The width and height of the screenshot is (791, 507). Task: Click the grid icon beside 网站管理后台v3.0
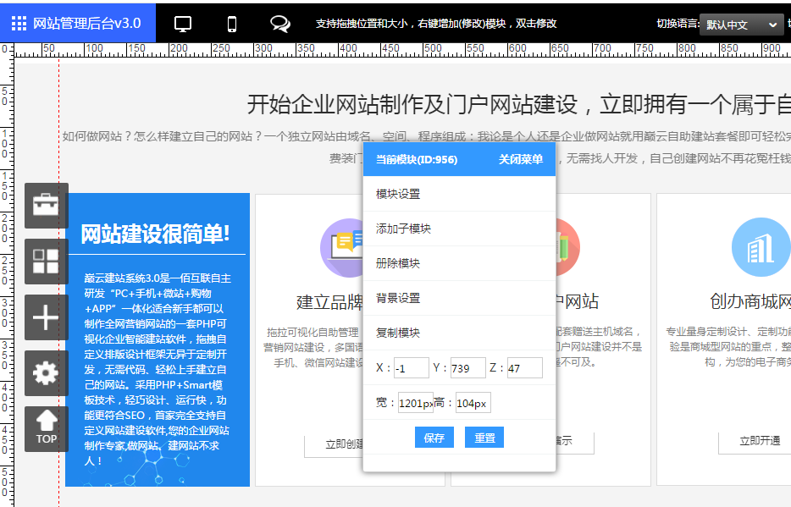tap(19, 24)
